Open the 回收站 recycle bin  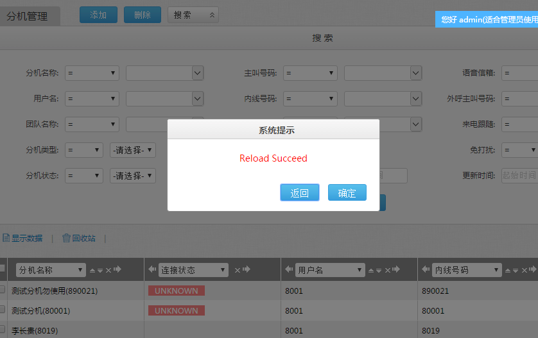[78, 238]
